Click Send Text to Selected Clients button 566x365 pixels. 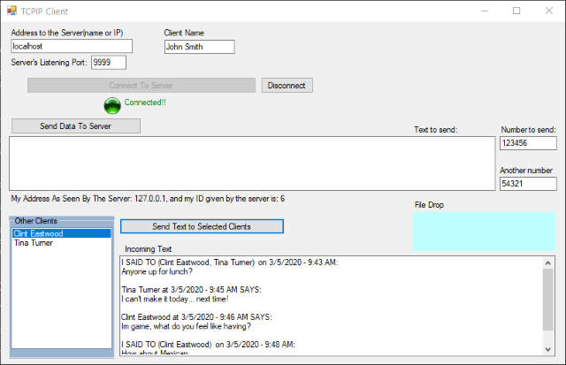coord(202,226)
